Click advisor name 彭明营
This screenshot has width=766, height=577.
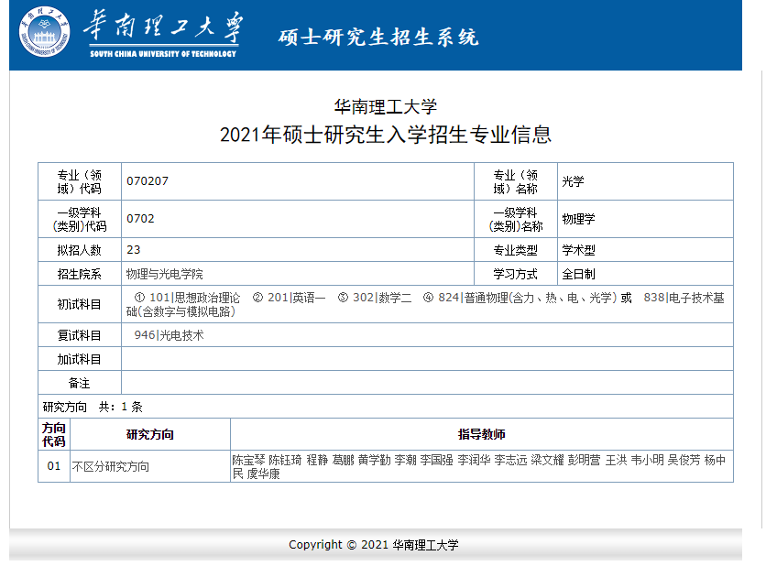point(584,460)
